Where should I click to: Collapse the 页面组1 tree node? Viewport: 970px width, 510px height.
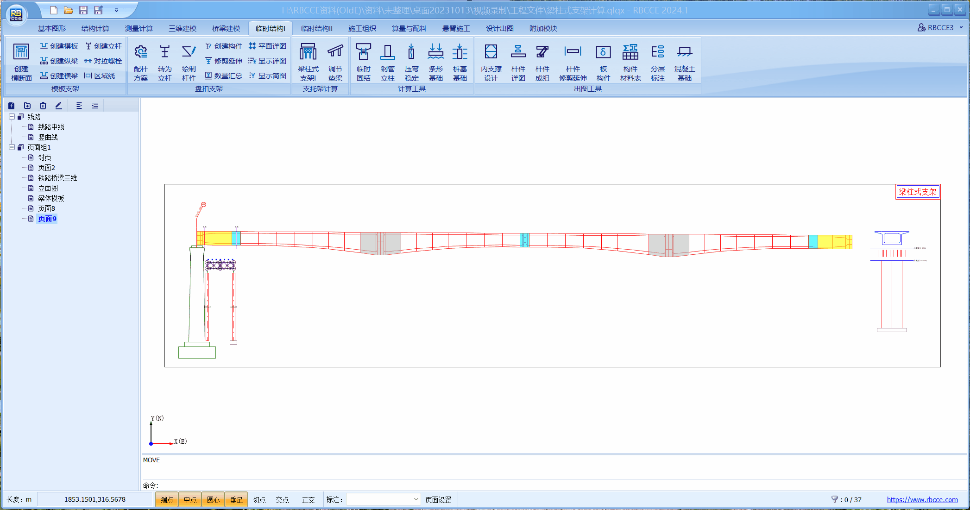coord(12,147)
